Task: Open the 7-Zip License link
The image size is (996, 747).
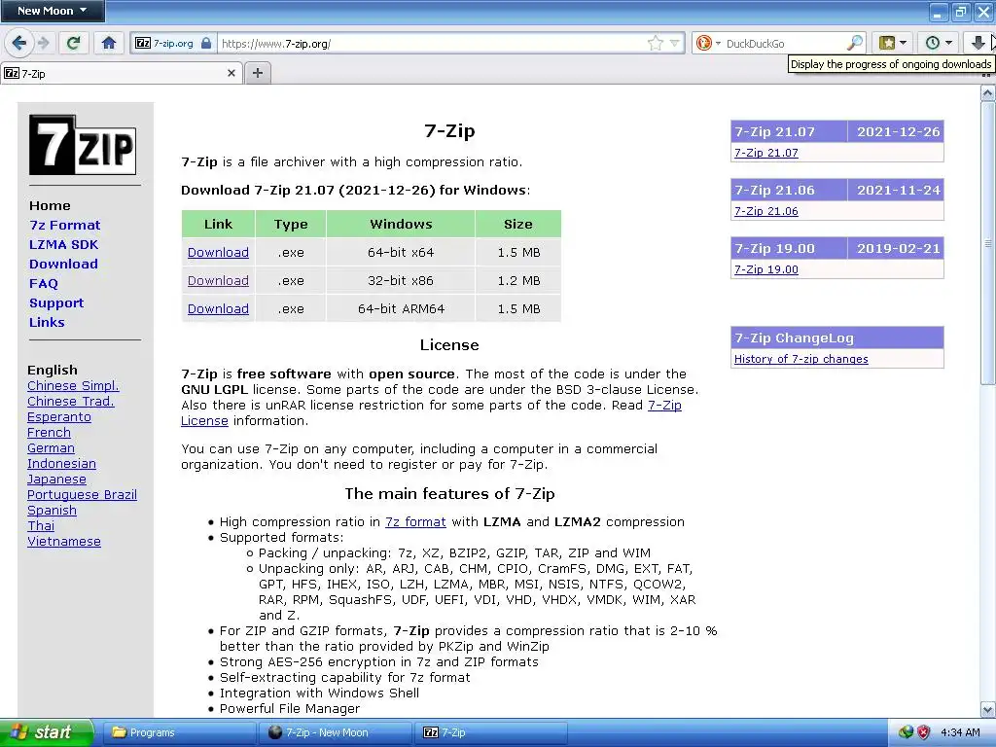Action: coord(664,405)
